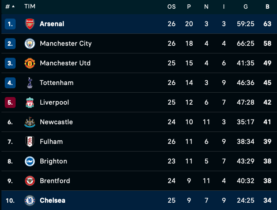The width and height of the screenshot is (277, 210).
Task: Select the TIM column header
Action: 30,7
